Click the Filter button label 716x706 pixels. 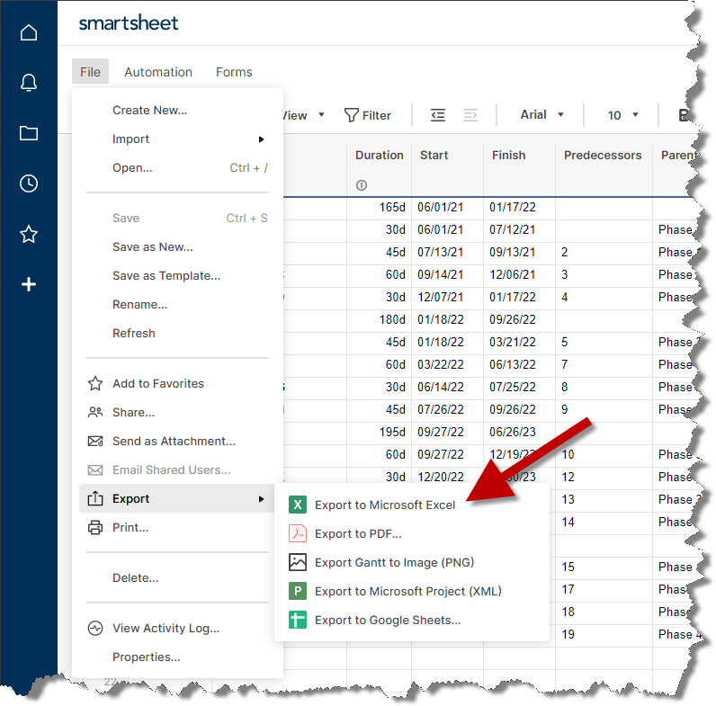click(377, 115)
